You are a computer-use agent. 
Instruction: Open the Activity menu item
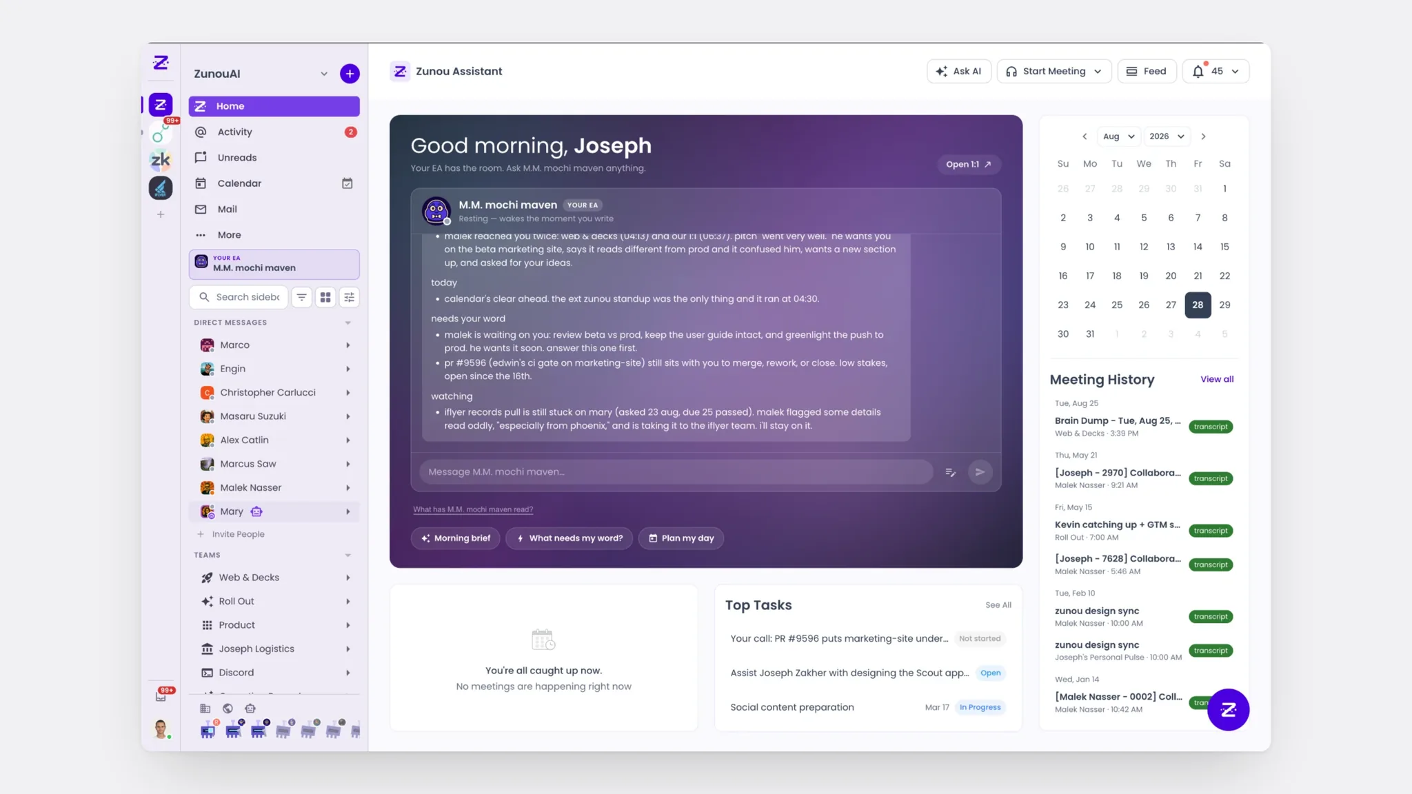point(274,132)
